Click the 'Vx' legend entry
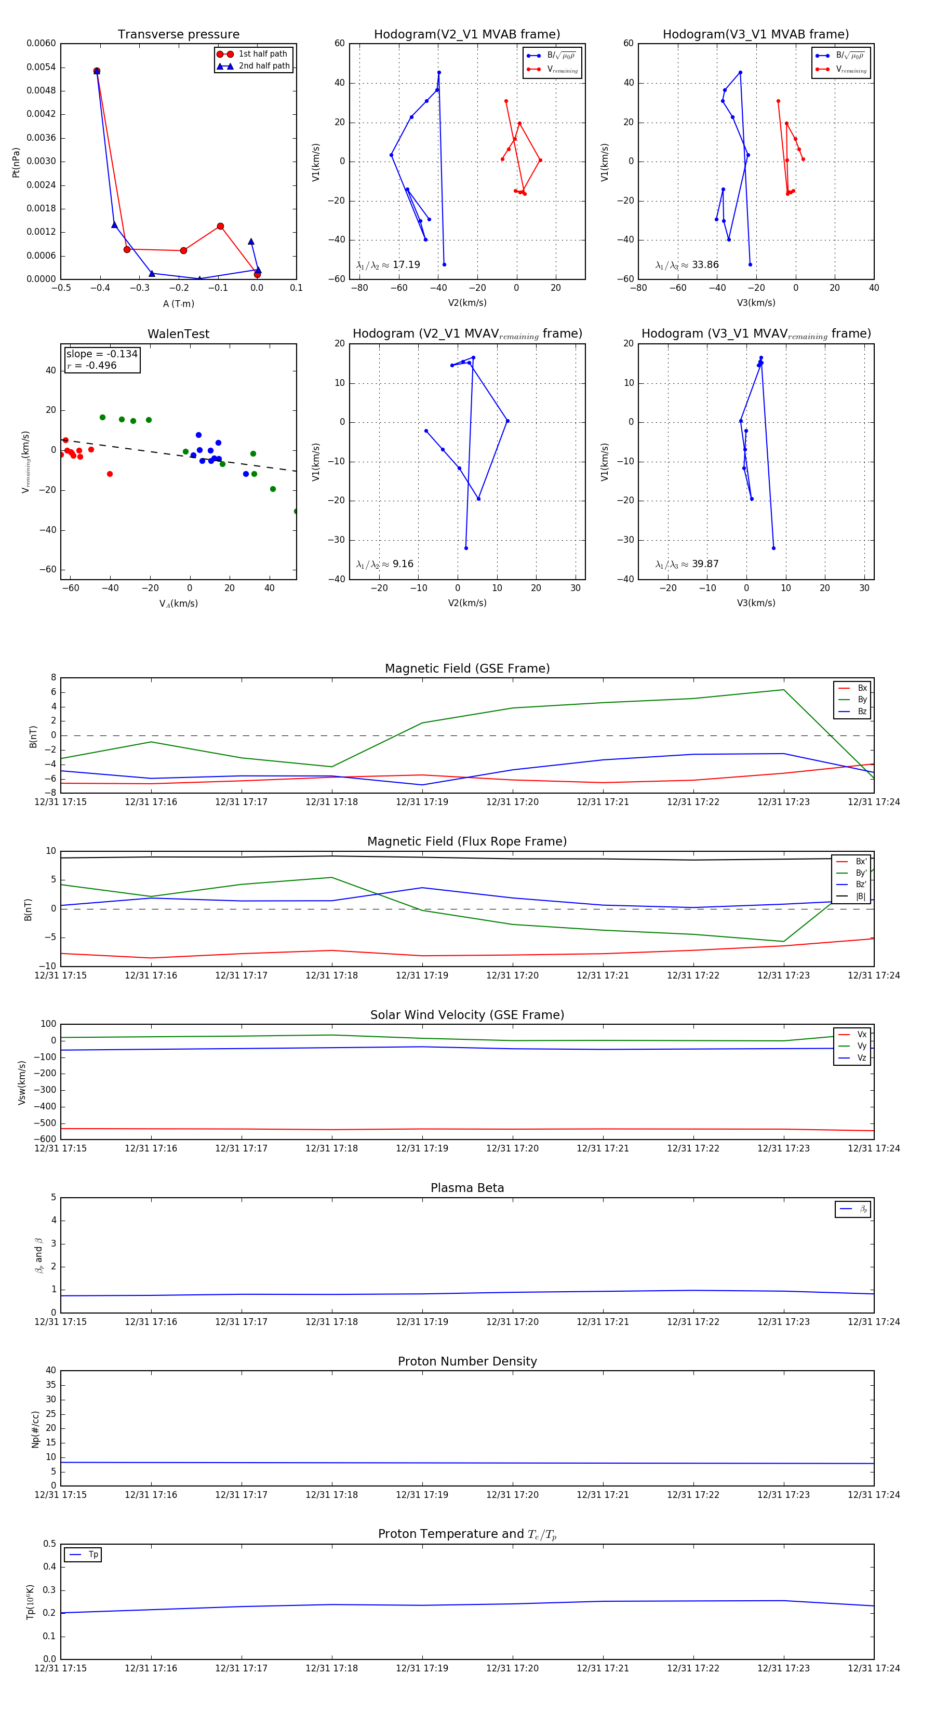This screenshot has width=935, height=1714. 852,1034
